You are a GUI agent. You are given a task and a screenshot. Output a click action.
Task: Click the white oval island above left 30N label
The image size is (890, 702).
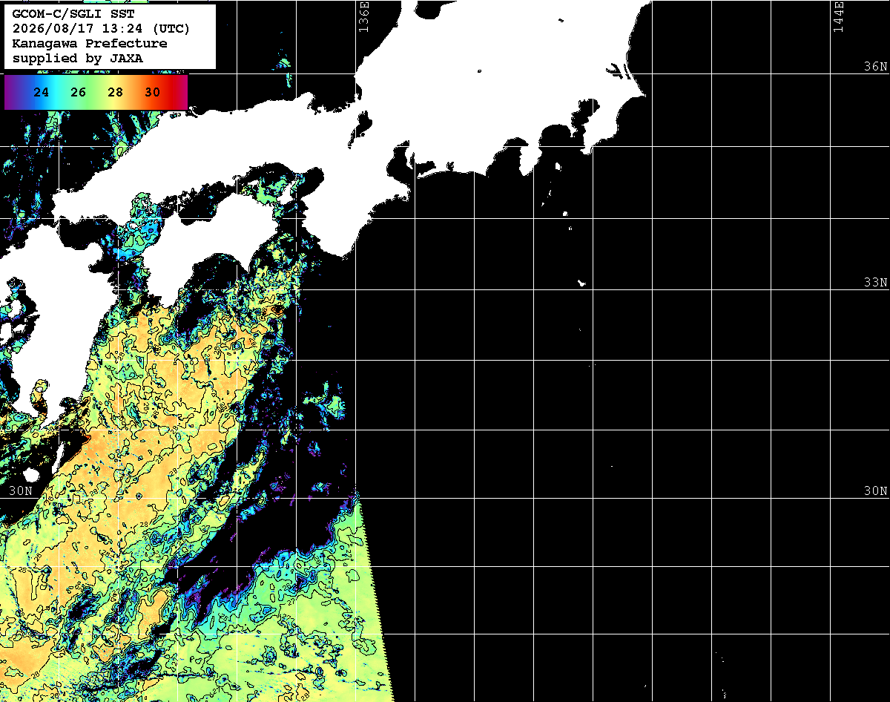[x=31, y=474]
